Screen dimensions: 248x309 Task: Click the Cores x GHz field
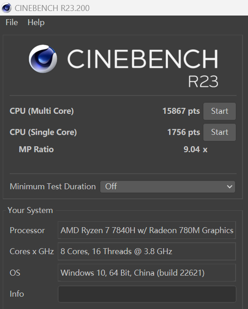point(147,251)
